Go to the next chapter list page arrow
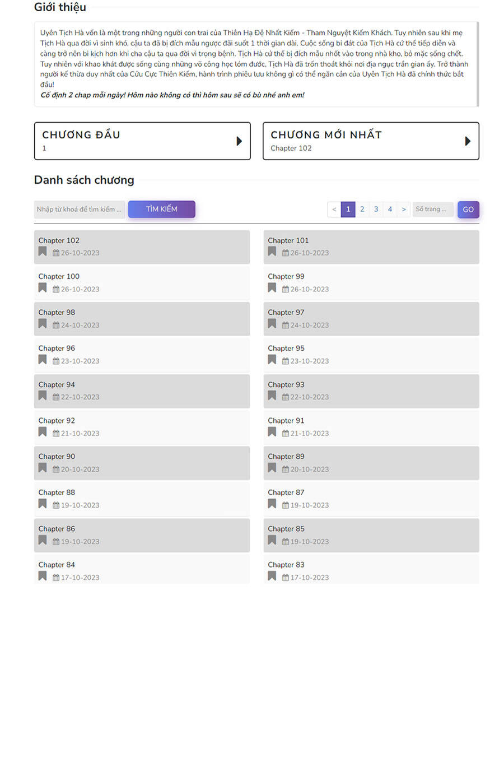This screenshot has width=504, height=767. (x=404, y=210)
